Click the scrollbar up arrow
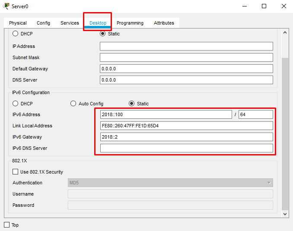 click(285, 32)
